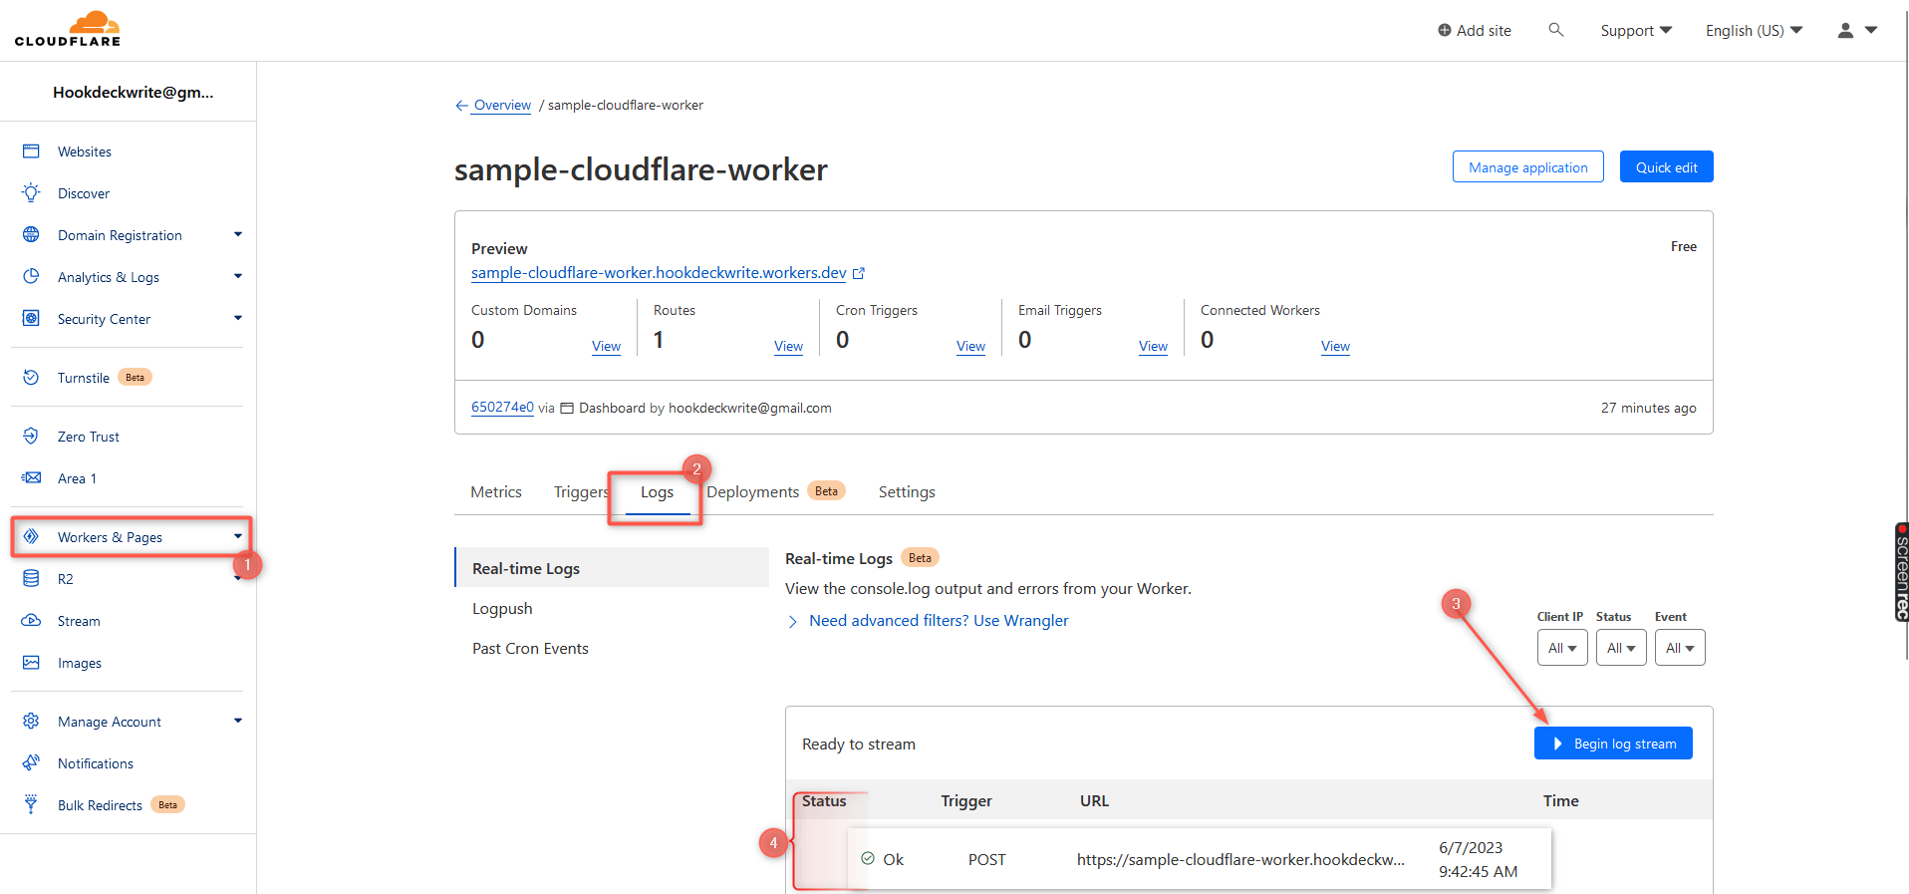The width and height of the screenshot is (1909, 894).
Task: Click the Stream cloud icon
Action: click(x=31, y=621)
